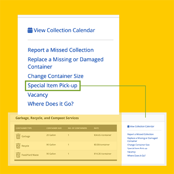
Task: Open large Replace a Missing or Damaged Container link
Action: 66,63
